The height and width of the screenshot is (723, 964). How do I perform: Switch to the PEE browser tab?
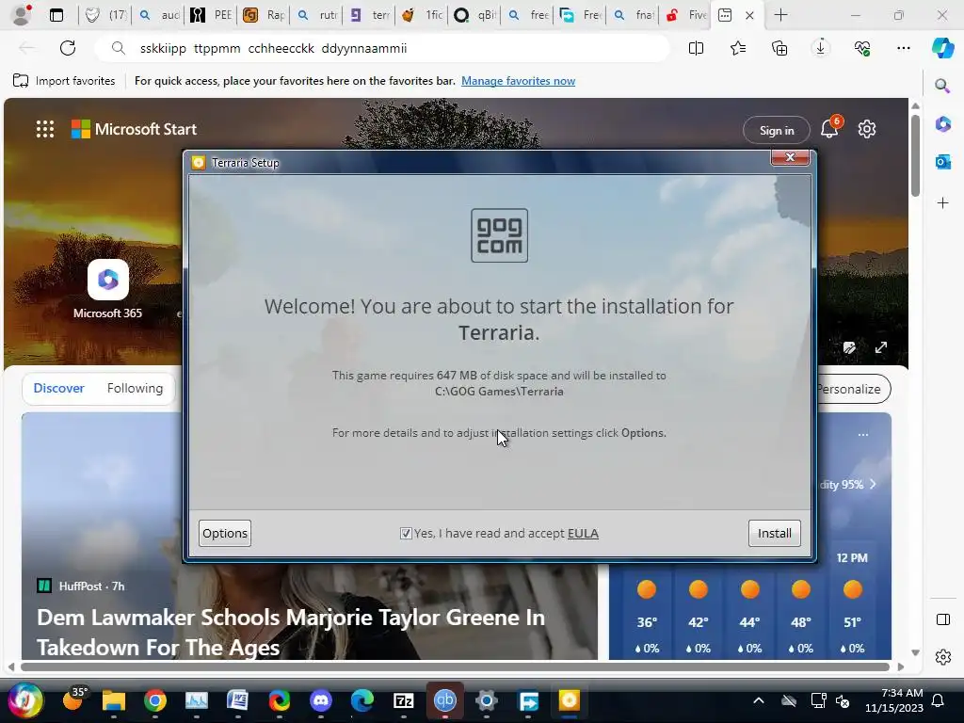[x=212, y=15]
